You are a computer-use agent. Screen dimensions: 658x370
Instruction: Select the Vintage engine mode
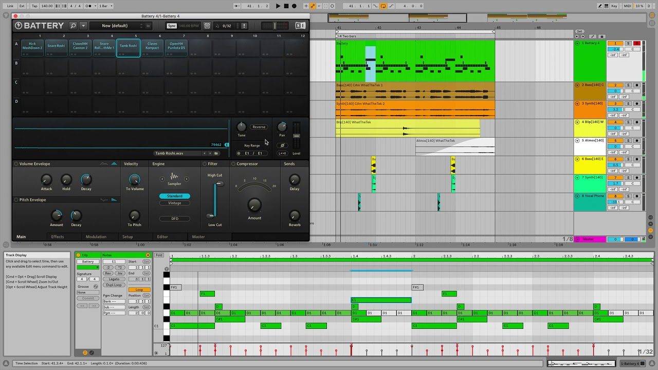click(175, 203)
